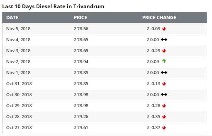The image size is (212, 136).
Task: Click the PRICE CHANGE column header
Action: click(x=159, y=18)
